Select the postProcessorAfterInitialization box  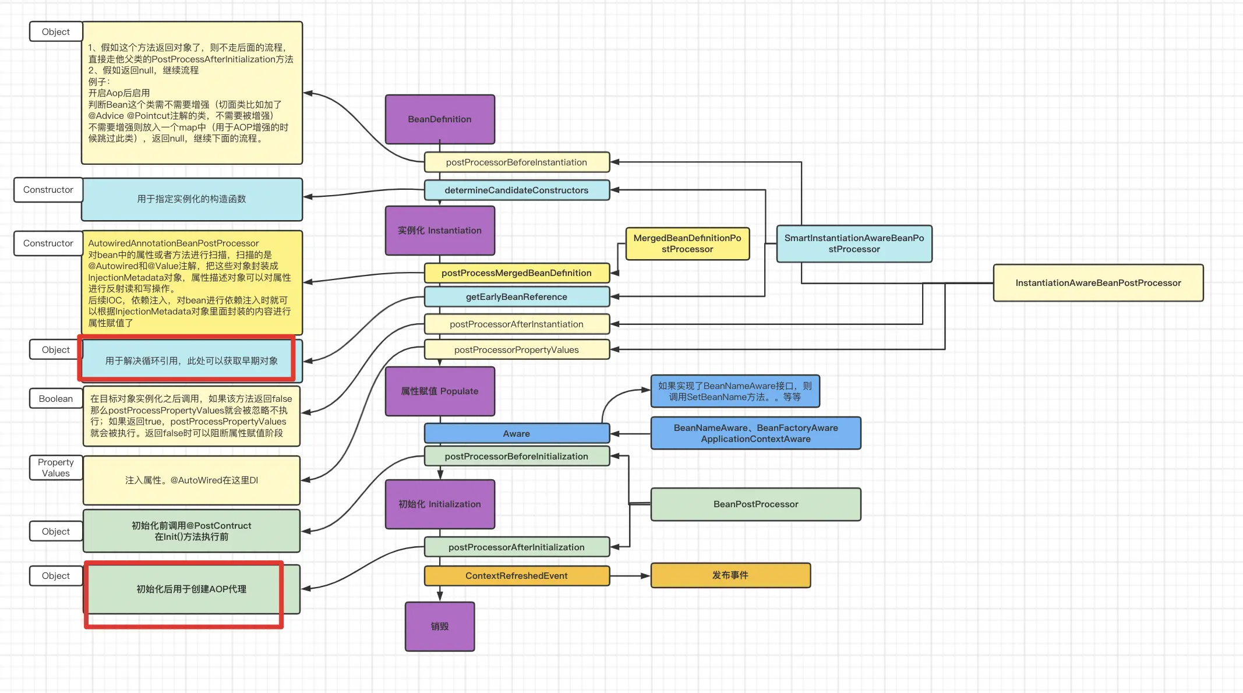[516, 547]
